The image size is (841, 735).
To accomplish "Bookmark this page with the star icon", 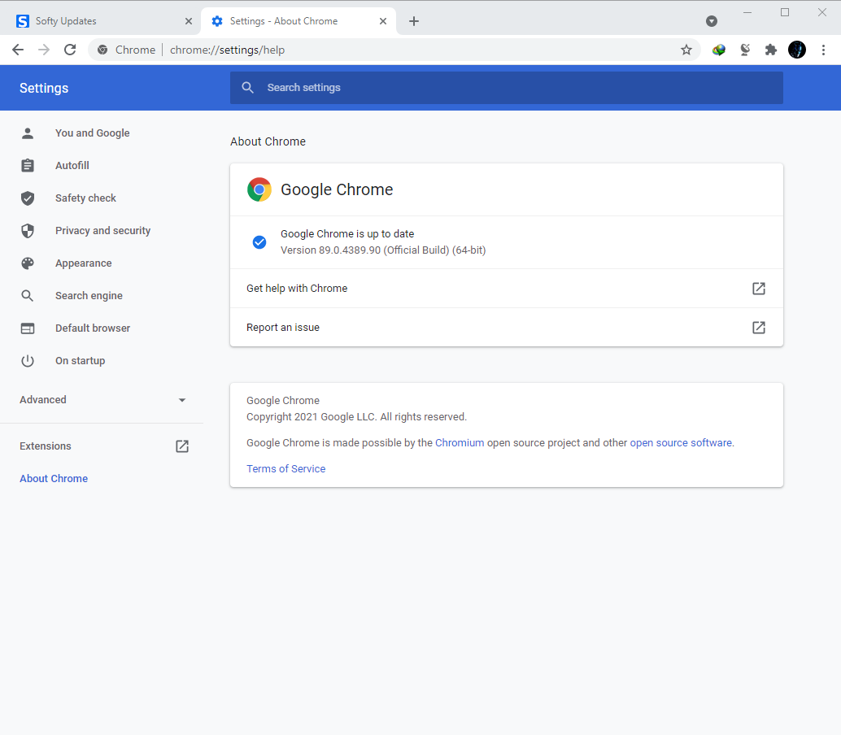I will [686, 50].
